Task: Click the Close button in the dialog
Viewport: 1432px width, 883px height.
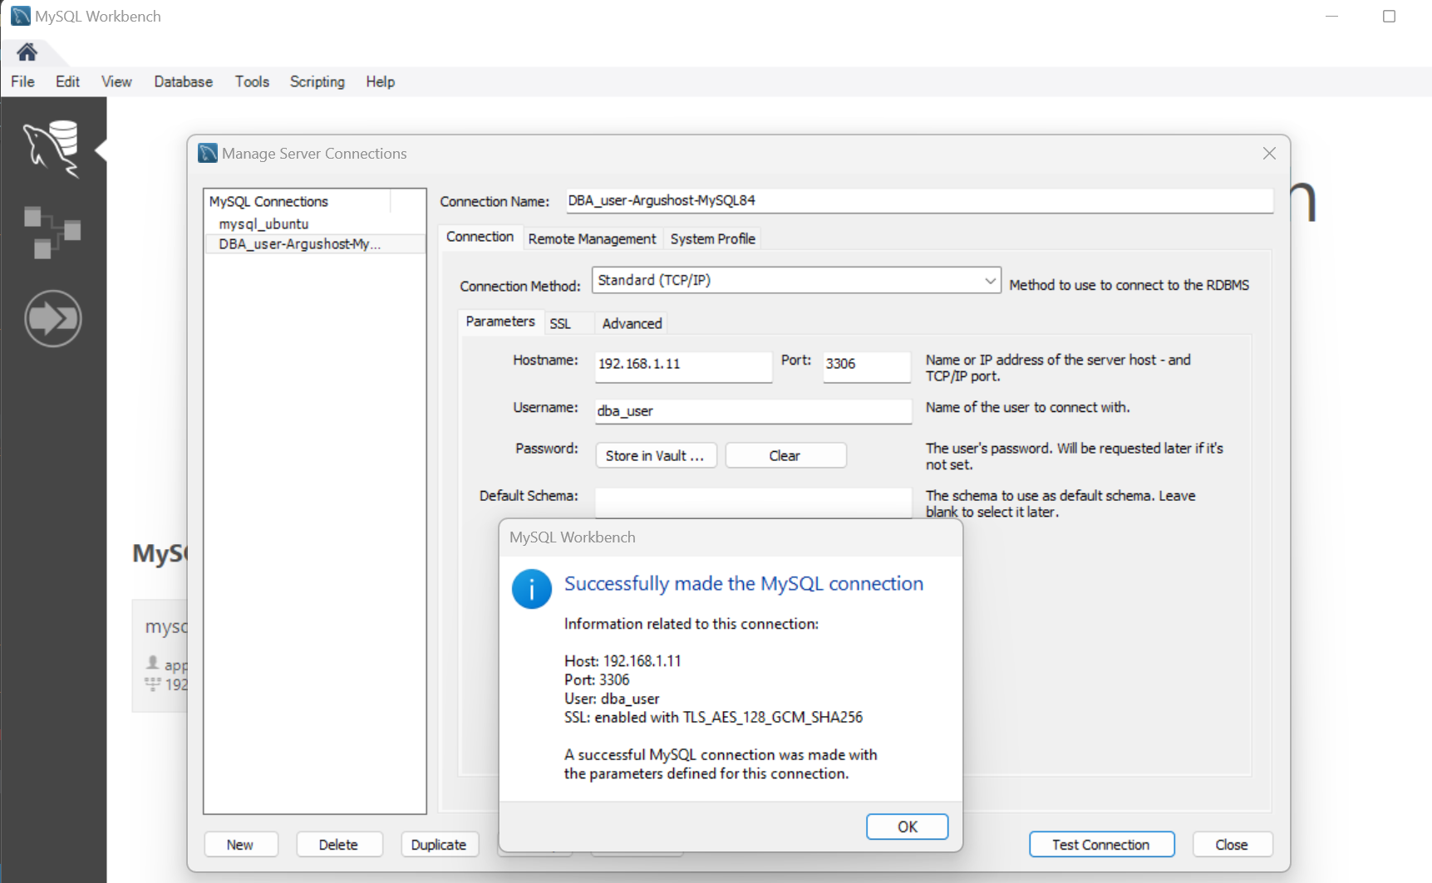Action: point(1232,844)
